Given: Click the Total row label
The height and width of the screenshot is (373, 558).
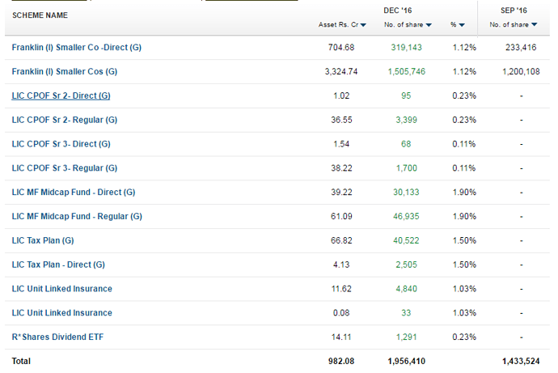Looking at the screenshot, I should tap(21, 361).
